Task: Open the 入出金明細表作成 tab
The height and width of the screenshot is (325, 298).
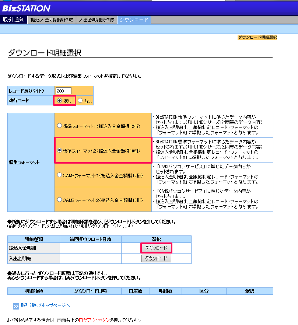Action: (x=96, y=20)
